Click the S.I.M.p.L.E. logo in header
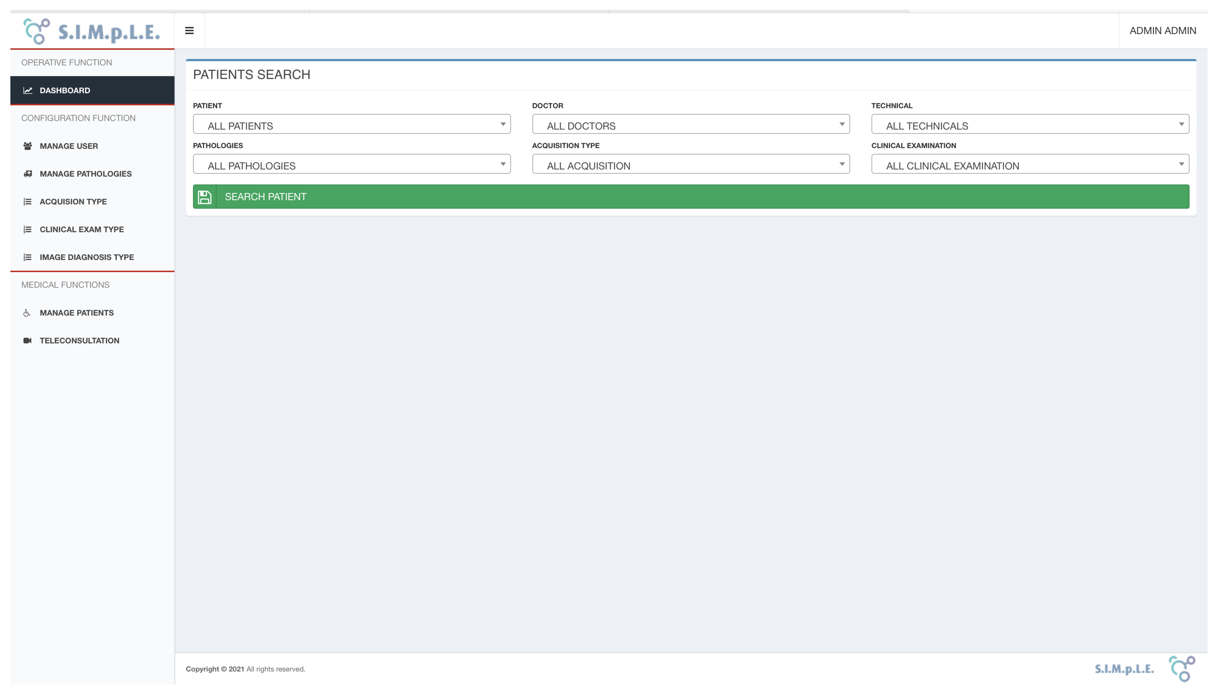The image size is (1217, 691). (x=92, y=31)
